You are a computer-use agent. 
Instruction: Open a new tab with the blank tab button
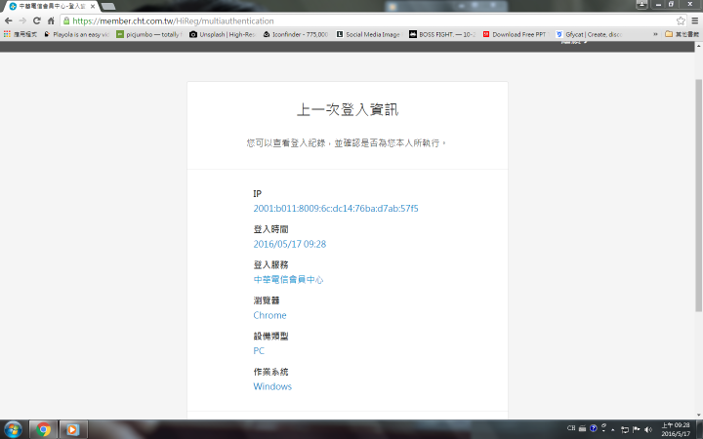click(x=108, y=6)
